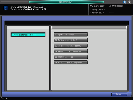Open 06 Bizt. figyelm. kijelzés
This screenshot has height=100, width=133.
71,62
